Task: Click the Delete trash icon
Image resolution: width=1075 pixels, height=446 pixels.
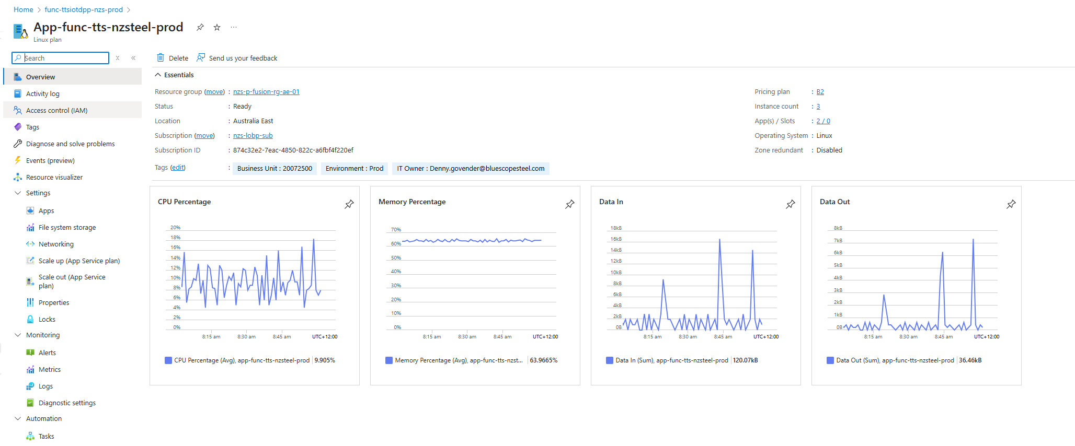Action: [161, 58]
